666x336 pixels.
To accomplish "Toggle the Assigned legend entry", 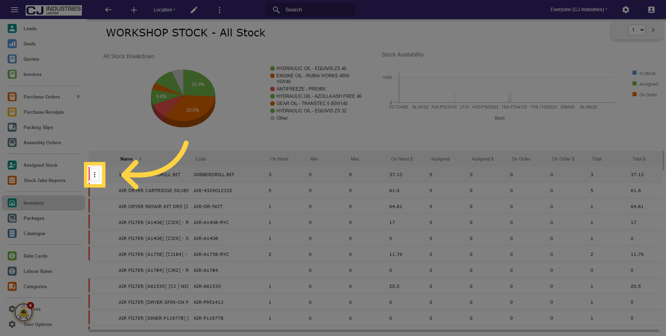I will pyautogui.click(x=645, y=84).
